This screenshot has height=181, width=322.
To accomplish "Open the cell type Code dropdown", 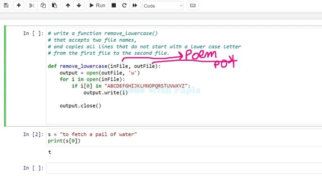I will click(x=163, y=6).
